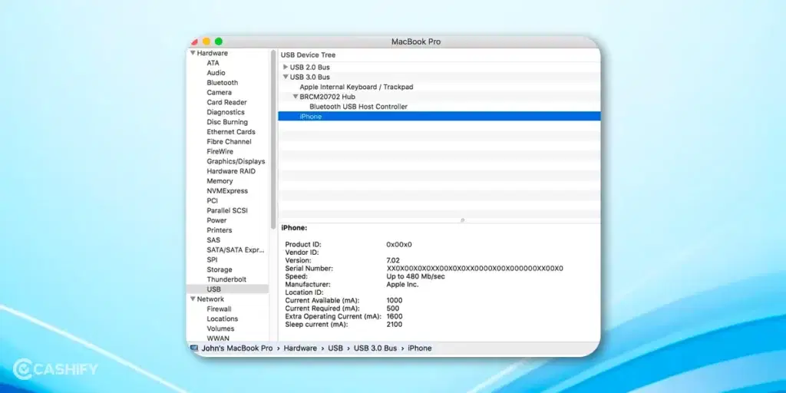Select Audio in the sidebar

(216, 73)
